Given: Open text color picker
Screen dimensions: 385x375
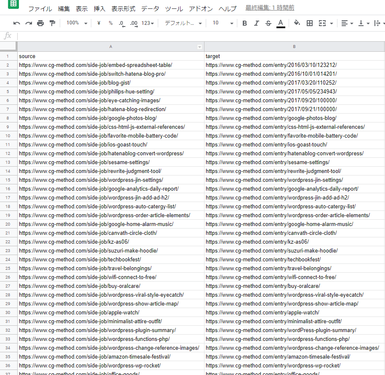Looking at the screenshot, I should pos(281,24).
